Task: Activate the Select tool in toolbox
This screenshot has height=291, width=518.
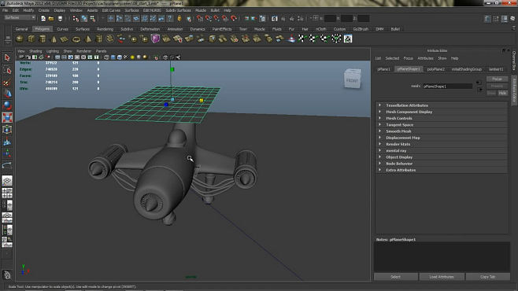Action: point(7,57)
